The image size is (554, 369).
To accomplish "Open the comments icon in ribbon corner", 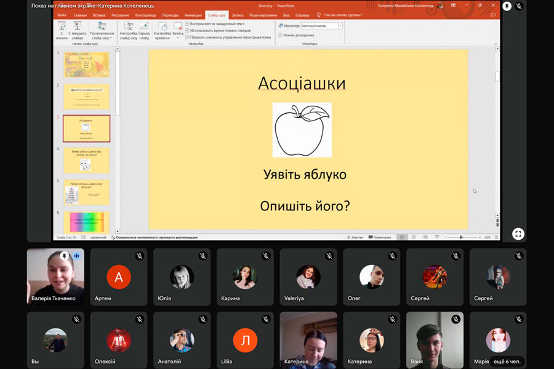I will click(493, 15).
